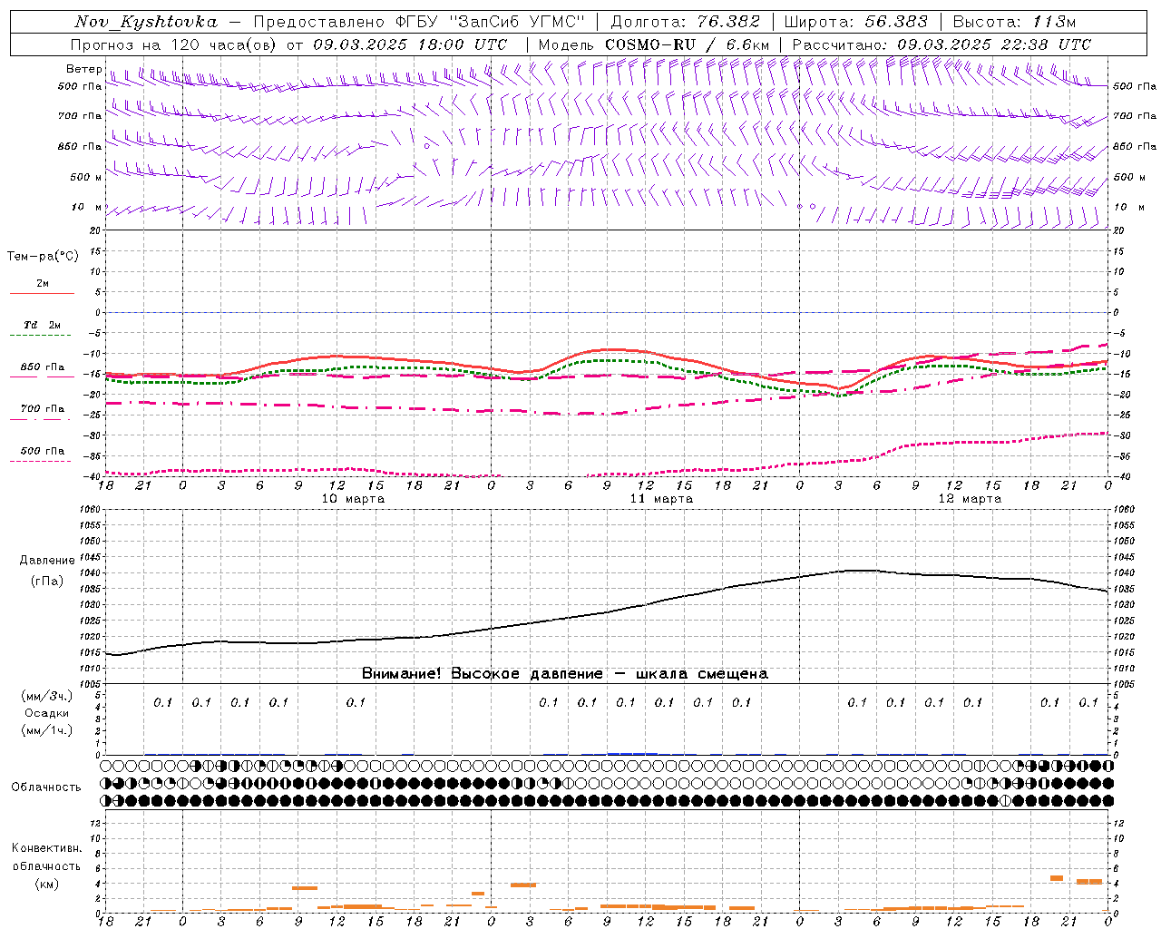Image resolution: width=1161 pixels, height=929 pixels.
Task: Click the Тем-ра(°C) temperature panel label
Action: tap(43, 257)
